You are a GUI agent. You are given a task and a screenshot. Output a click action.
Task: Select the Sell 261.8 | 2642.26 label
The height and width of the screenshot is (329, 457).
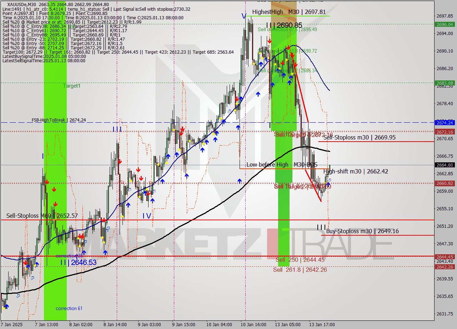tap(300, 270)
